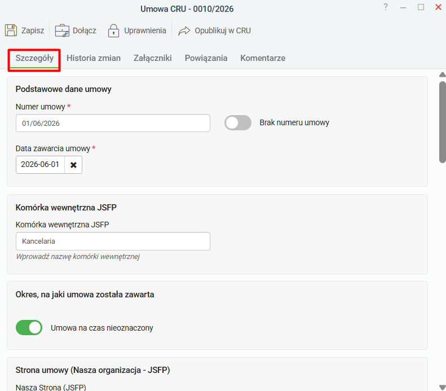Click the Uprawnienia label
The width and height of the screenshot is (446, 391).
tap(145, 30)
